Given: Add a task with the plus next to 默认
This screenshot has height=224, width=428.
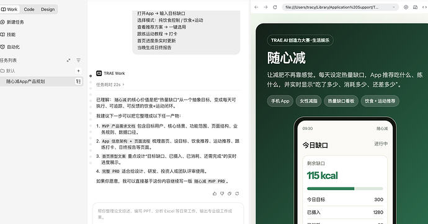Looking at the screenshot, I should (78, 71).
